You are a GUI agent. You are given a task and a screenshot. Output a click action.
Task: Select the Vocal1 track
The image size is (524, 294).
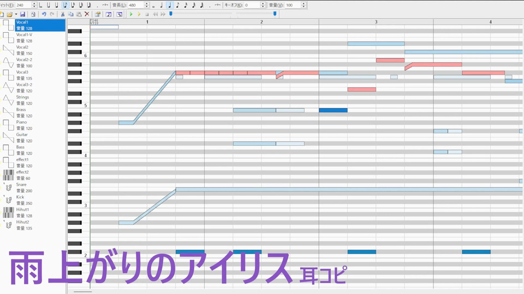[x=40, y=26]
